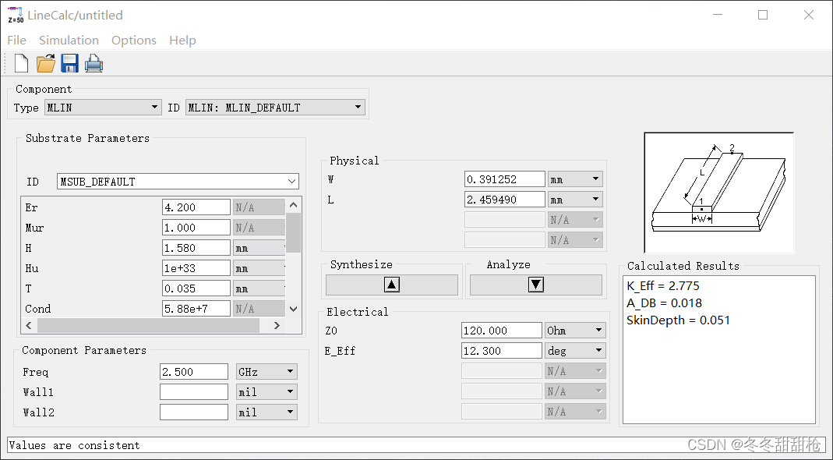Click the substrate horizontal scrollbar thumb
Image resolution: width=833 pixels, height=460 pixels.
click(x=148, y=325)
